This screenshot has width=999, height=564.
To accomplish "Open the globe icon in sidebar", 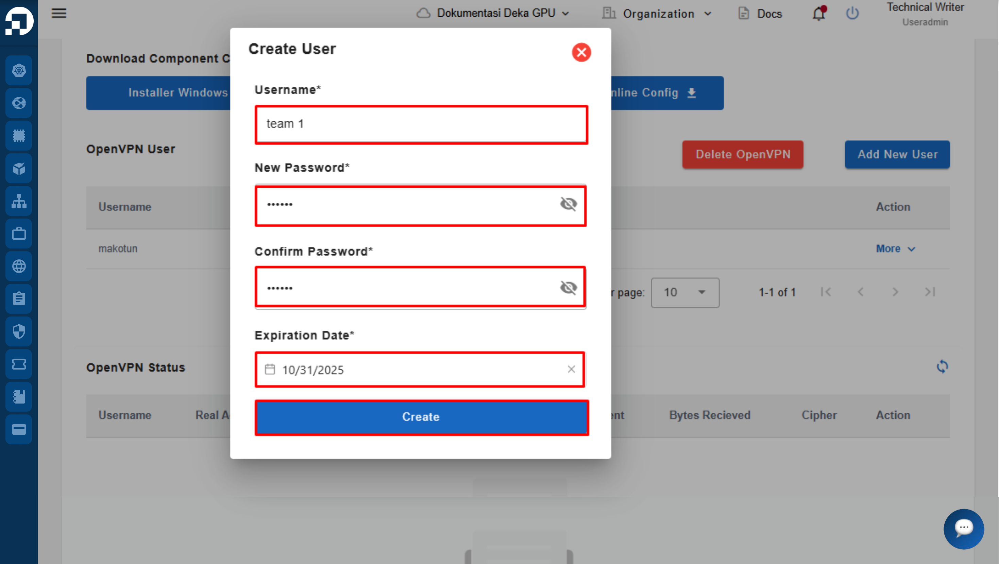I will coord(19,266).
